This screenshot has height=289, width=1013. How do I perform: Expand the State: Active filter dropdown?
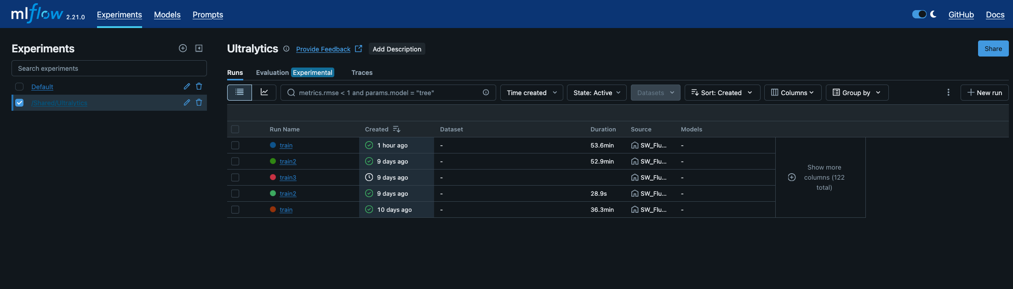coord(596,92)
